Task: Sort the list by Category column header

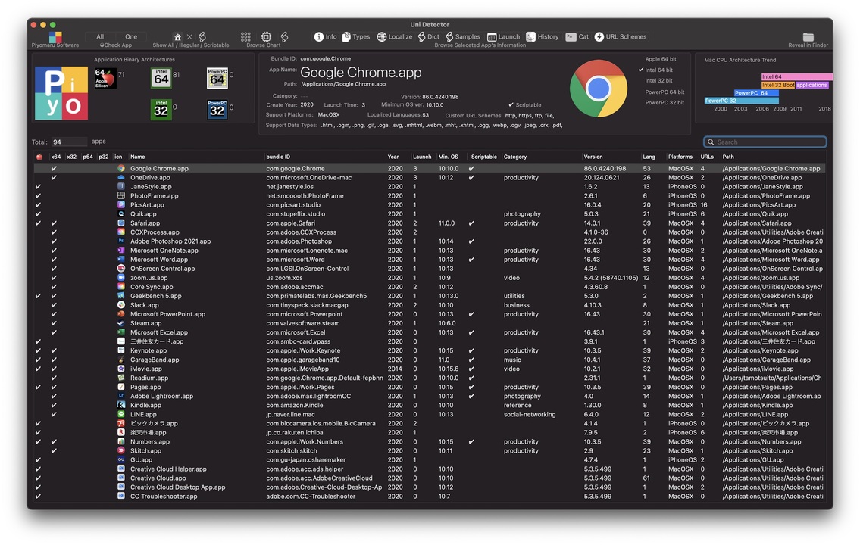Action: (x=515, y=157)
